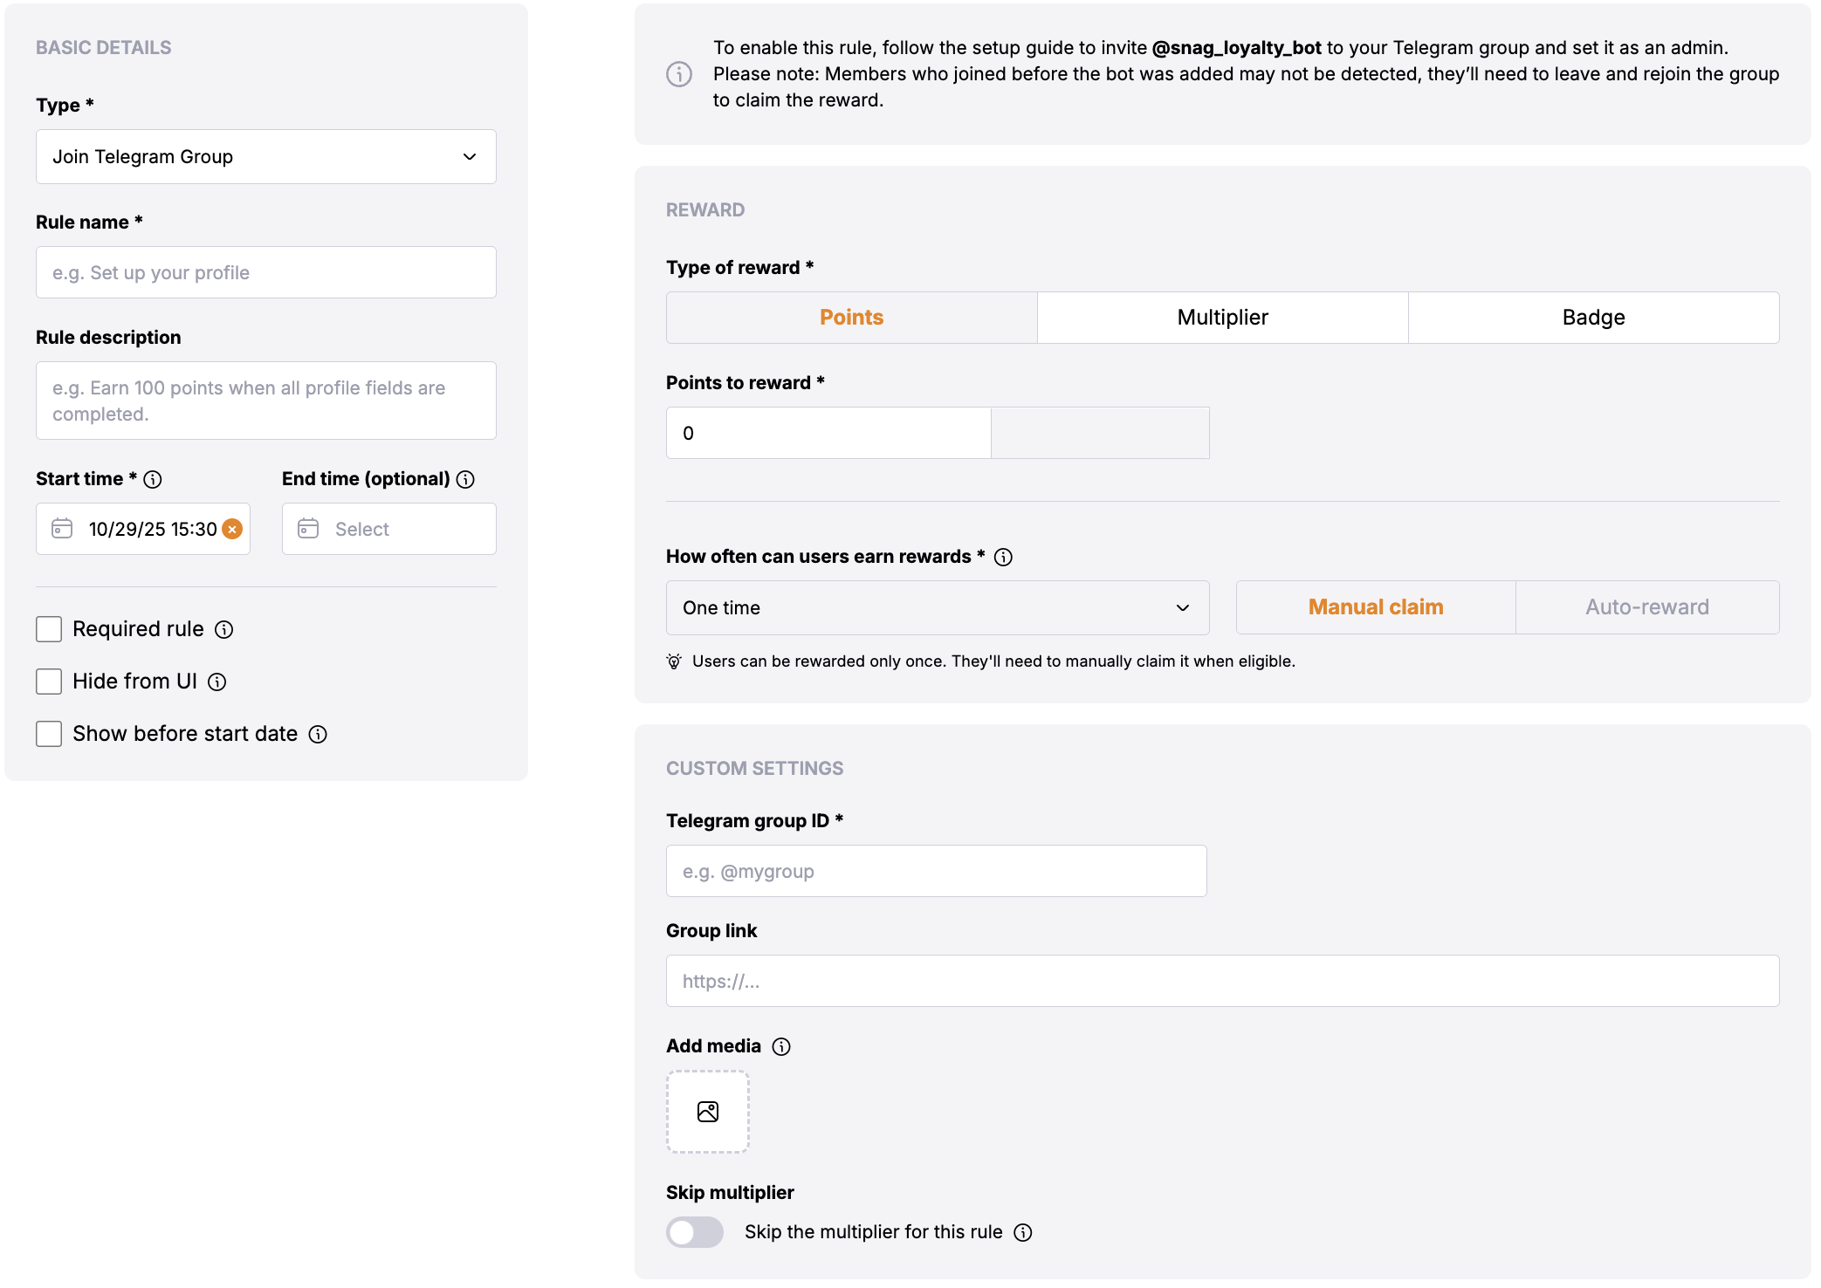Click the Show before start date info icon

(x=319, y=734)
